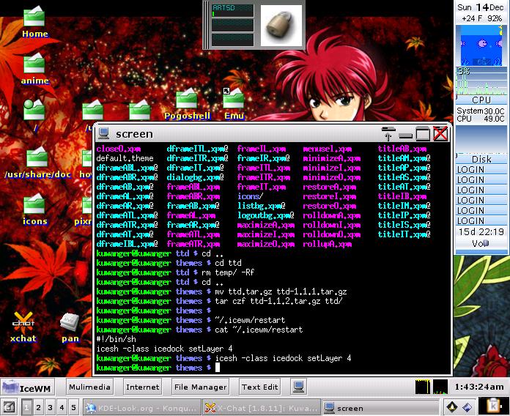Click logoutbg.xpm@ in terminal listing

point(266,215)
